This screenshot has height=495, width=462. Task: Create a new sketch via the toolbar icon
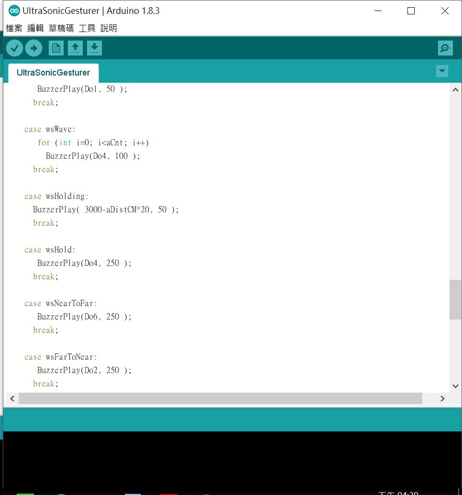[55, 48]
